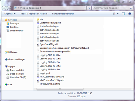Viewport: 135px width, 101px height.
Task: Select the bin folder
Action: [x=41, y=19]
